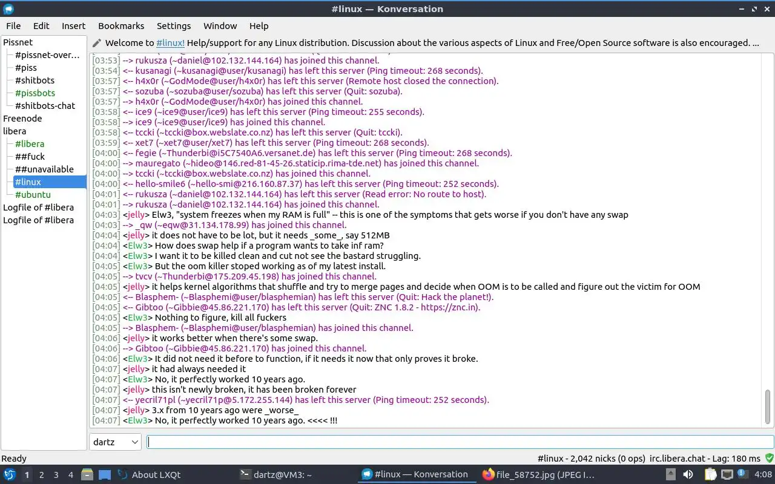Open the Bookmarks menu
775x484 pixels.
coord(121,26)
